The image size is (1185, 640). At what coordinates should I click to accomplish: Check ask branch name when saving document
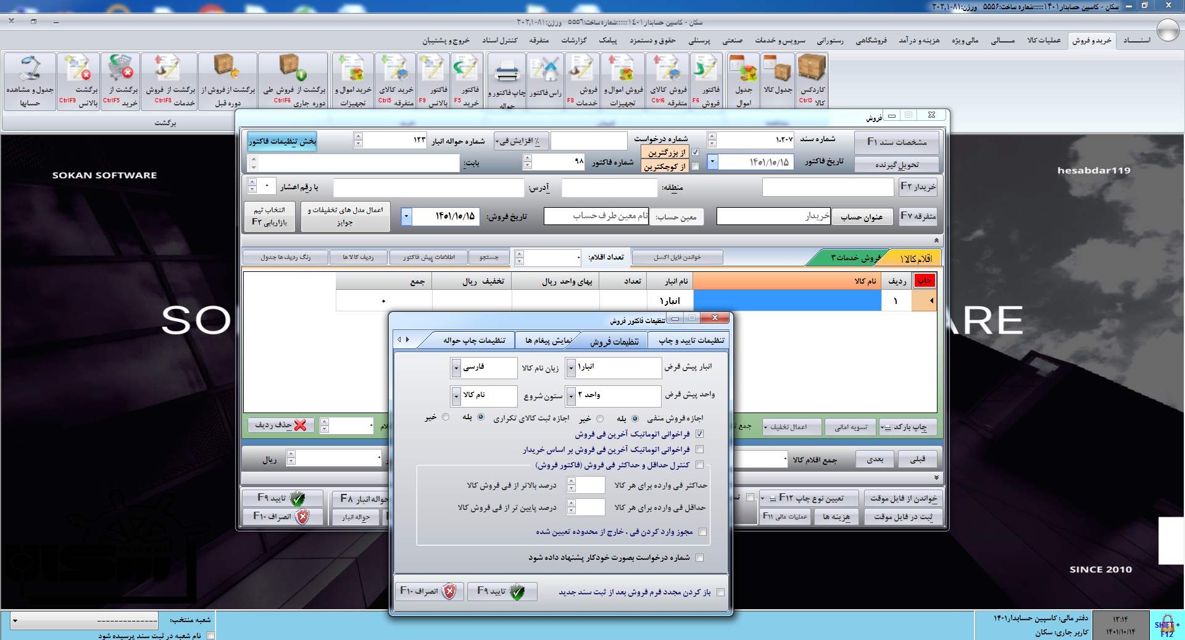click(210, 636)
